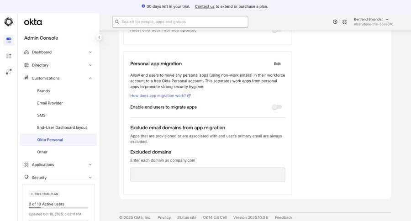Click the 2 of 10 Active users text
411x221 pixels.
pyautogui.click(x=47, y=204)
